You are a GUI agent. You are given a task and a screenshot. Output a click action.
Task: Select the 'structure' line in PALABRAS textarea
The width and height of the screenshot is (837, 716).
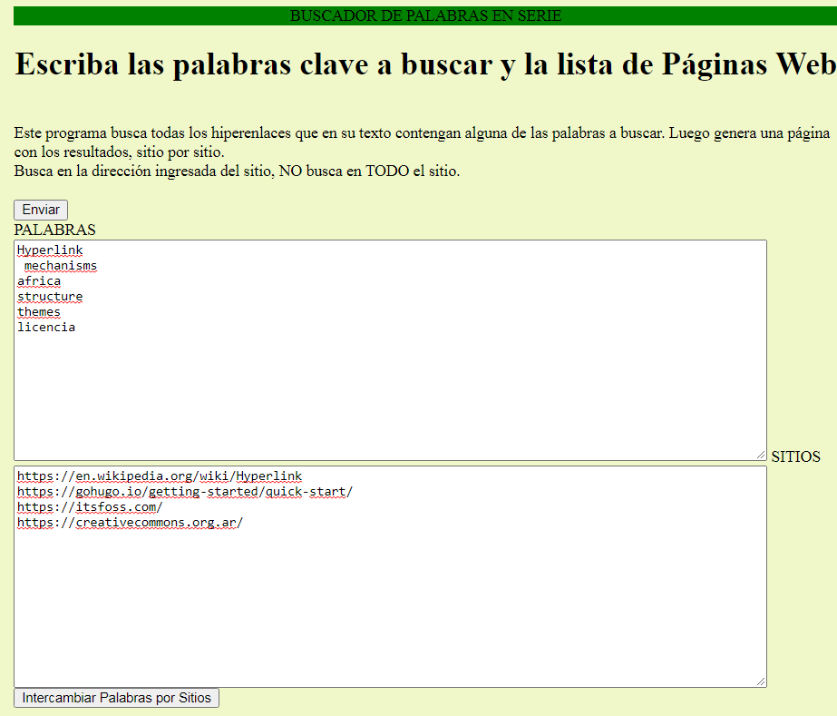click(50, 297)
